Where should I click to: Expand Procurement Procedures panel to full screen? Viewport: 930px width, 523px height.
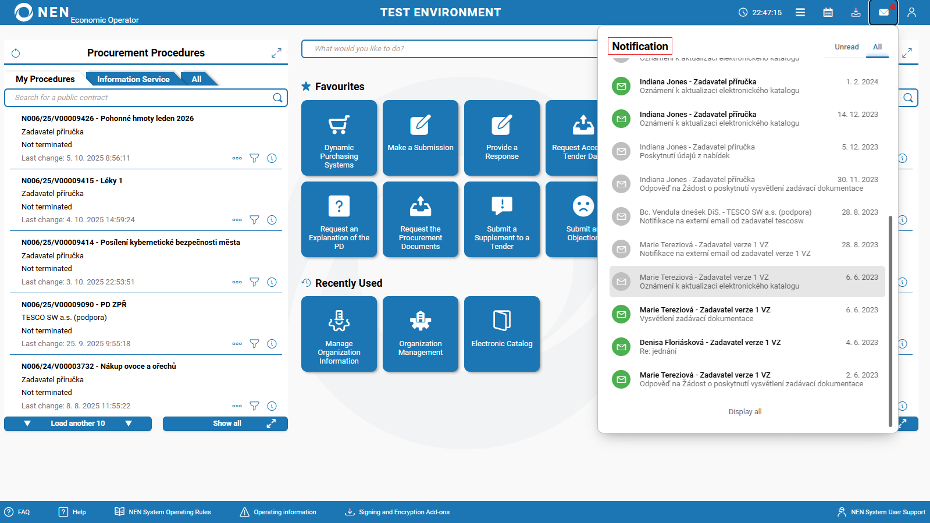[276, 53]
